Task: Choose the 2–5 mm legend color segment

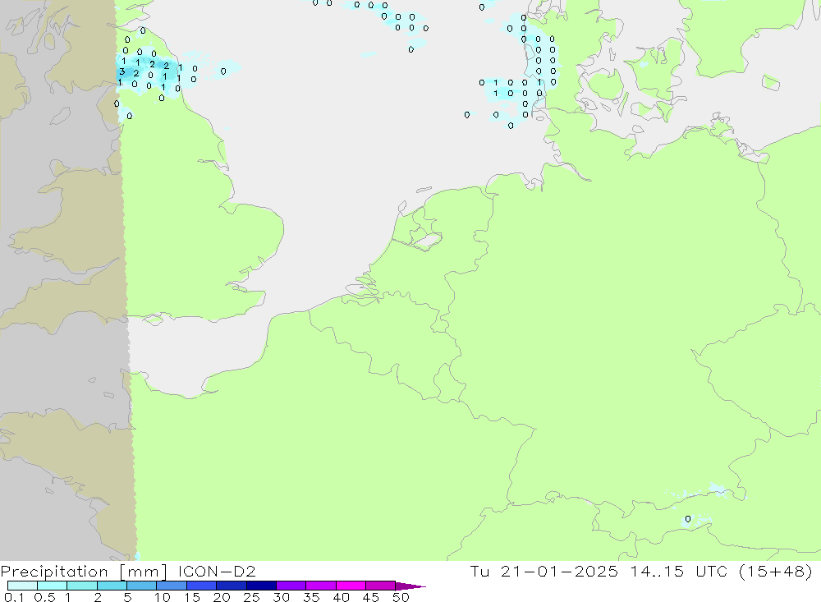Action: point(112,586)
